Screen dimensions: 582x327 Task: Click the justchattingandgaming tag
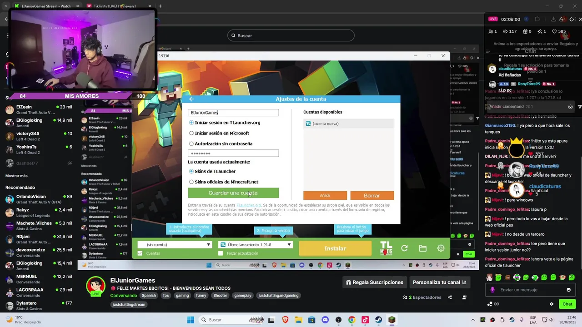click(278, 296)
